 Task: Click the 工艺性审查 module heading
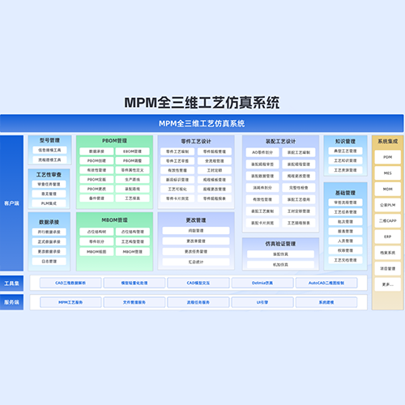coord(49,175)
